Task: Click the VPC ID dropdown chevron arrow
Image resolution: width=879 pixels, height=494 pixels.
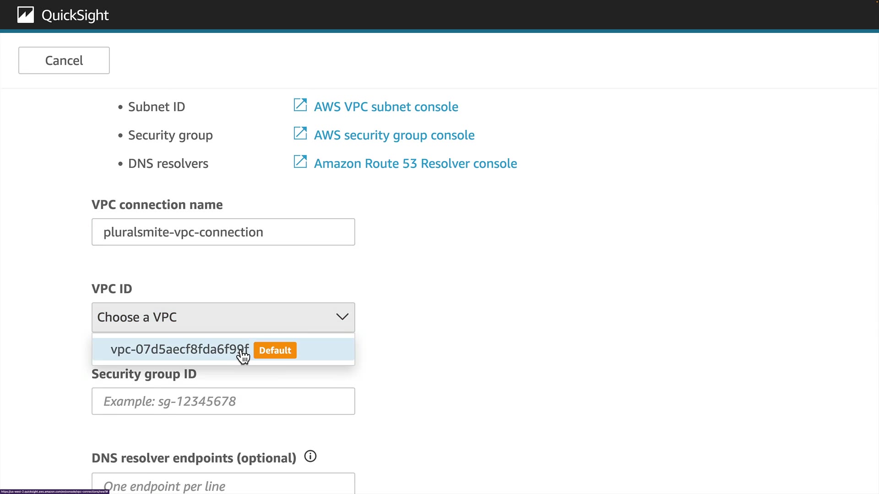Action: click(342, 317)
